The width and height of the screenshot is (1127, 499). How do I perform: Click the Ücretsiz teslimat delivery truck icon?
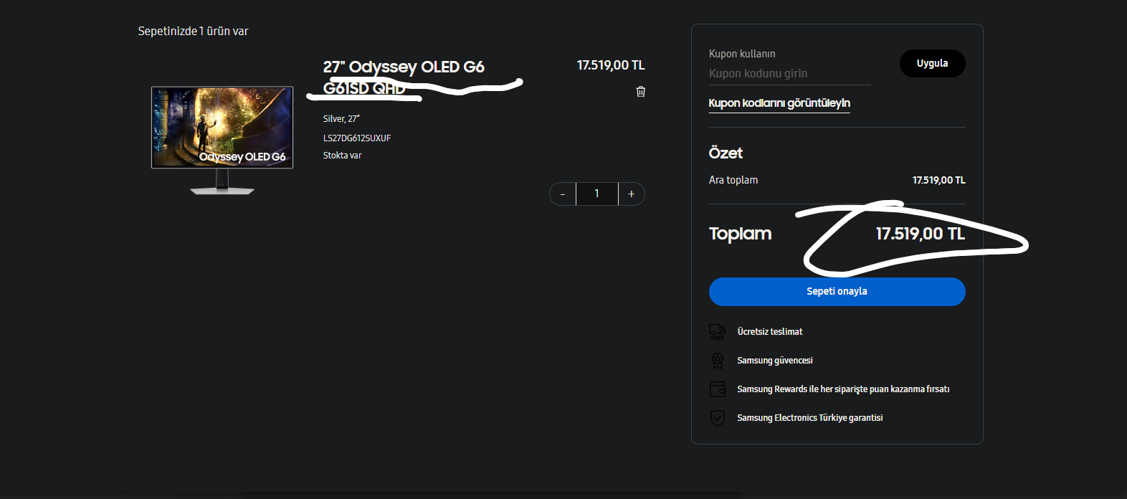(x=717, y=331)
